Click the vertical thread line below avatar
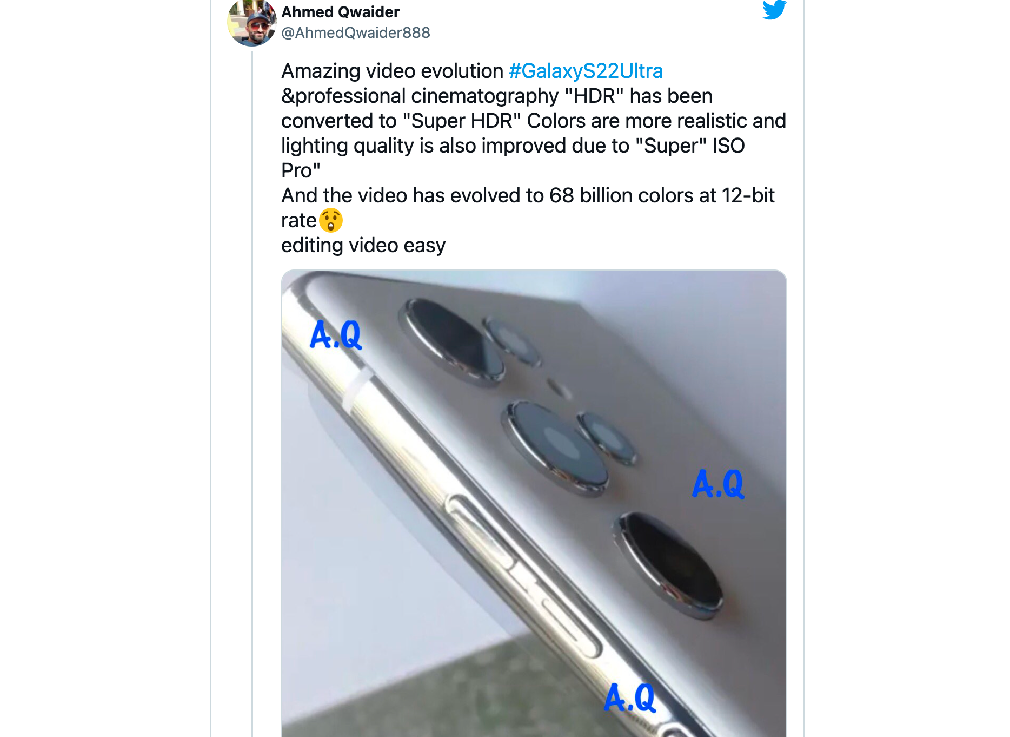Viewport: 1010px width, 737px height. (252, 379)
